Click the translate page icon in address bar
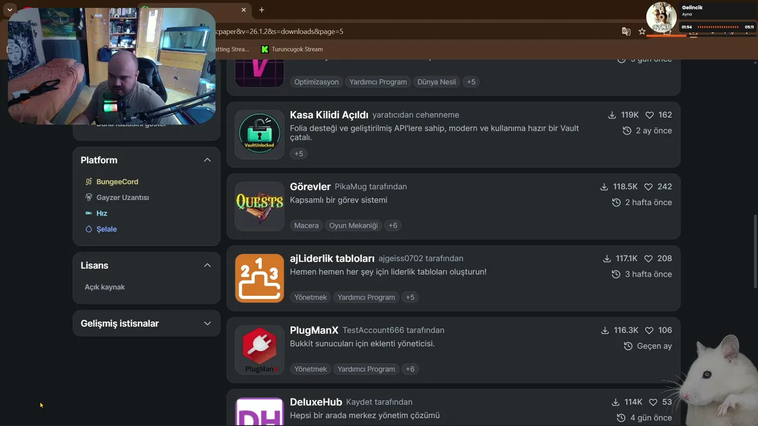Viewport: 758px width, 426px height. point(626,31)
